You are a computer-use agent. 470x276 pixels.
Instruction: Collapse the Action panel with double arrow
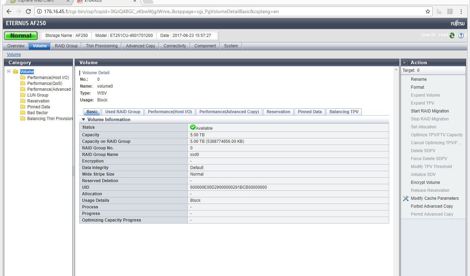404,62
